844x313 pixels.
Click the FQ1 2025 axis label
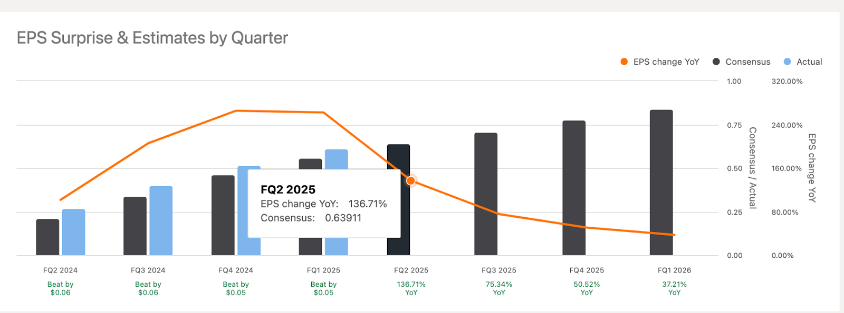point(323,270)
